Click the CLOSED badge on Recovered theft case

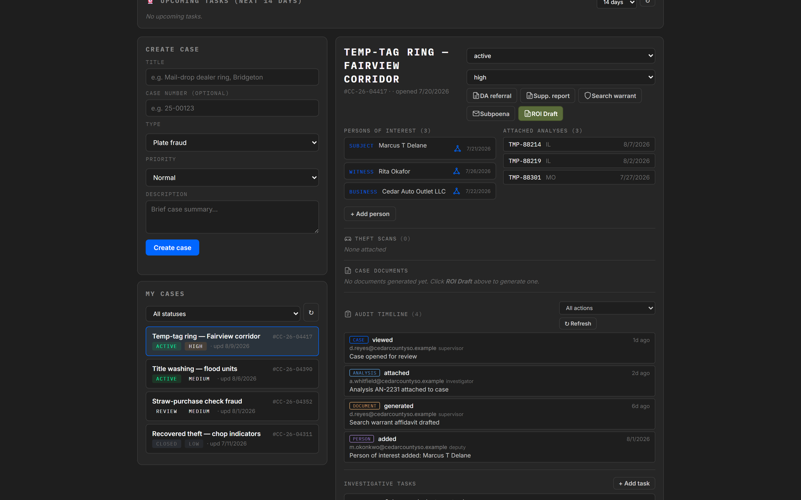tap(167, 444)
